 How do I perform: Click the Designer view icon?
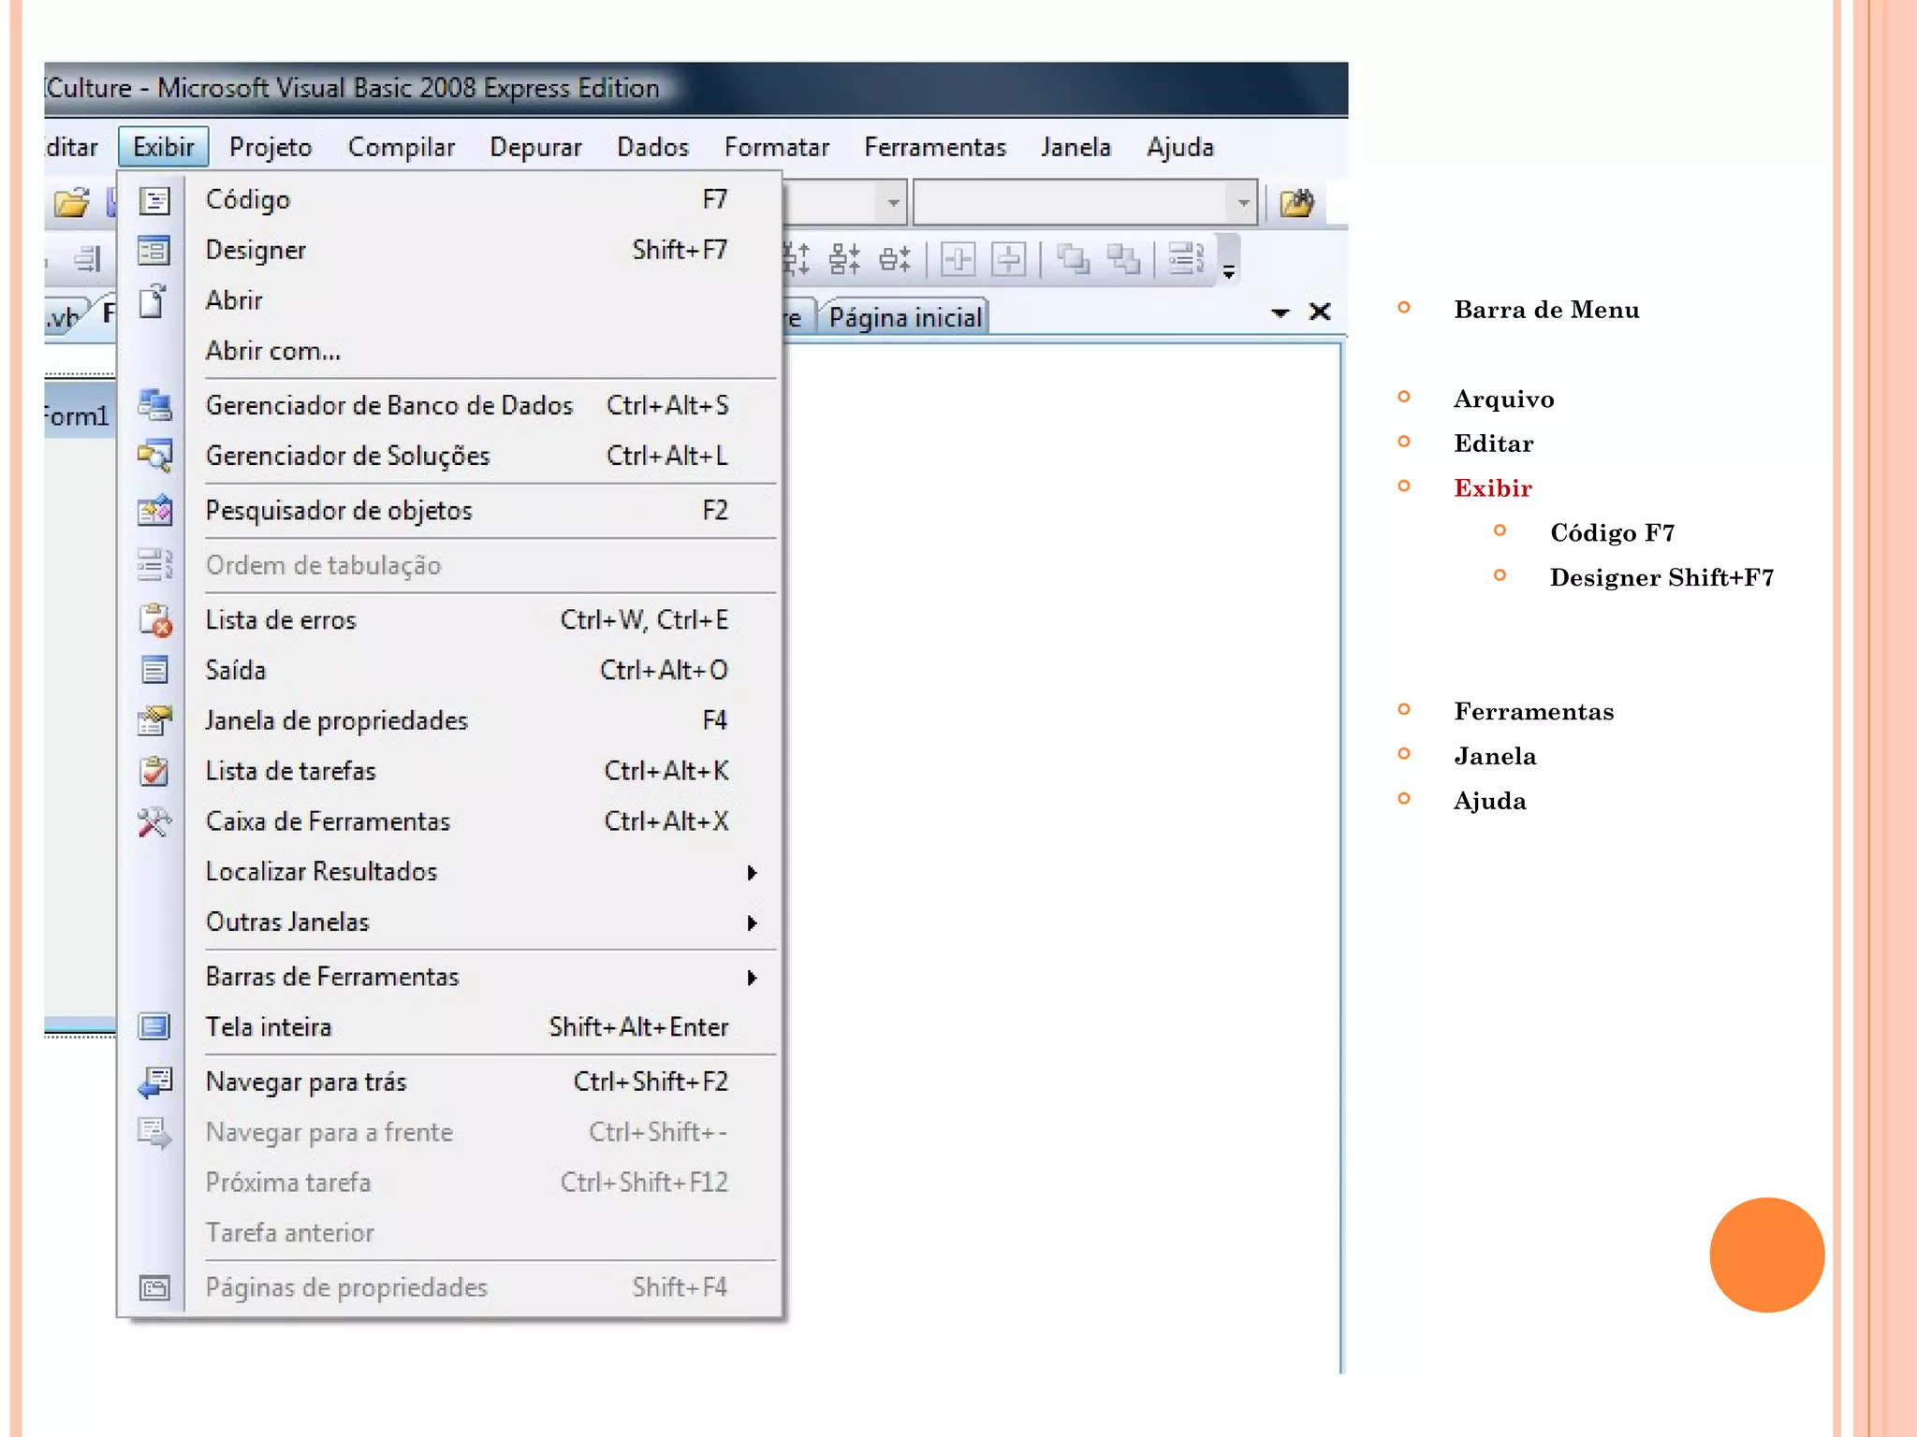click(154, 251)
